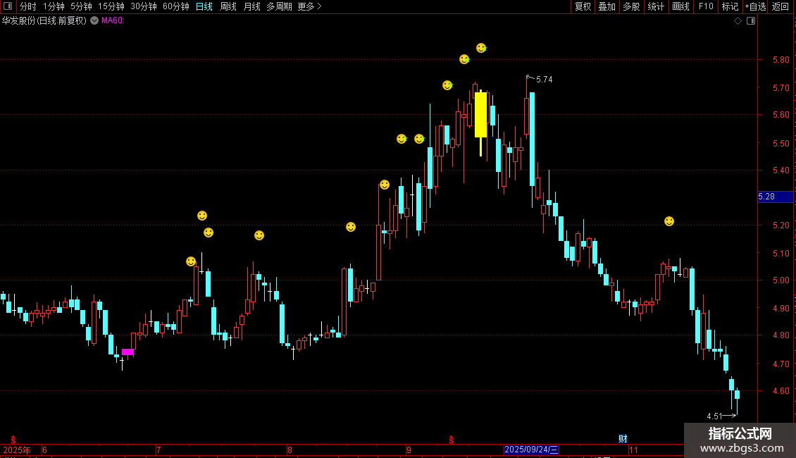796x458 pixels.
Task: Click the 叠加 overlay button
Action: point(607,6)
